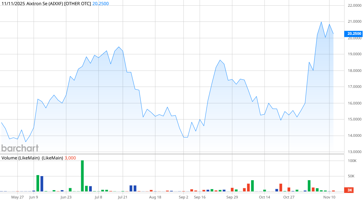Click the 21.0000 price axis label

354,21
